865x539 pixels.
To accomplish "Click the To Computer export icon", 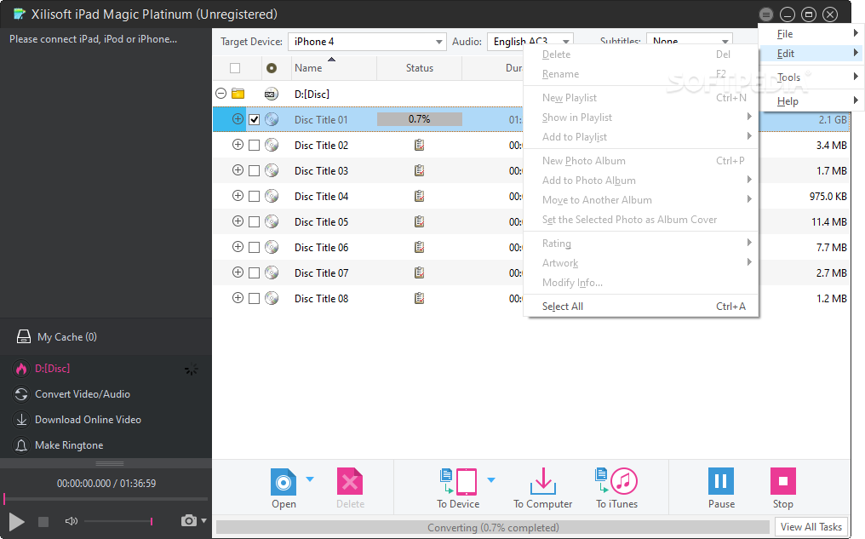I will pos(543,482).
